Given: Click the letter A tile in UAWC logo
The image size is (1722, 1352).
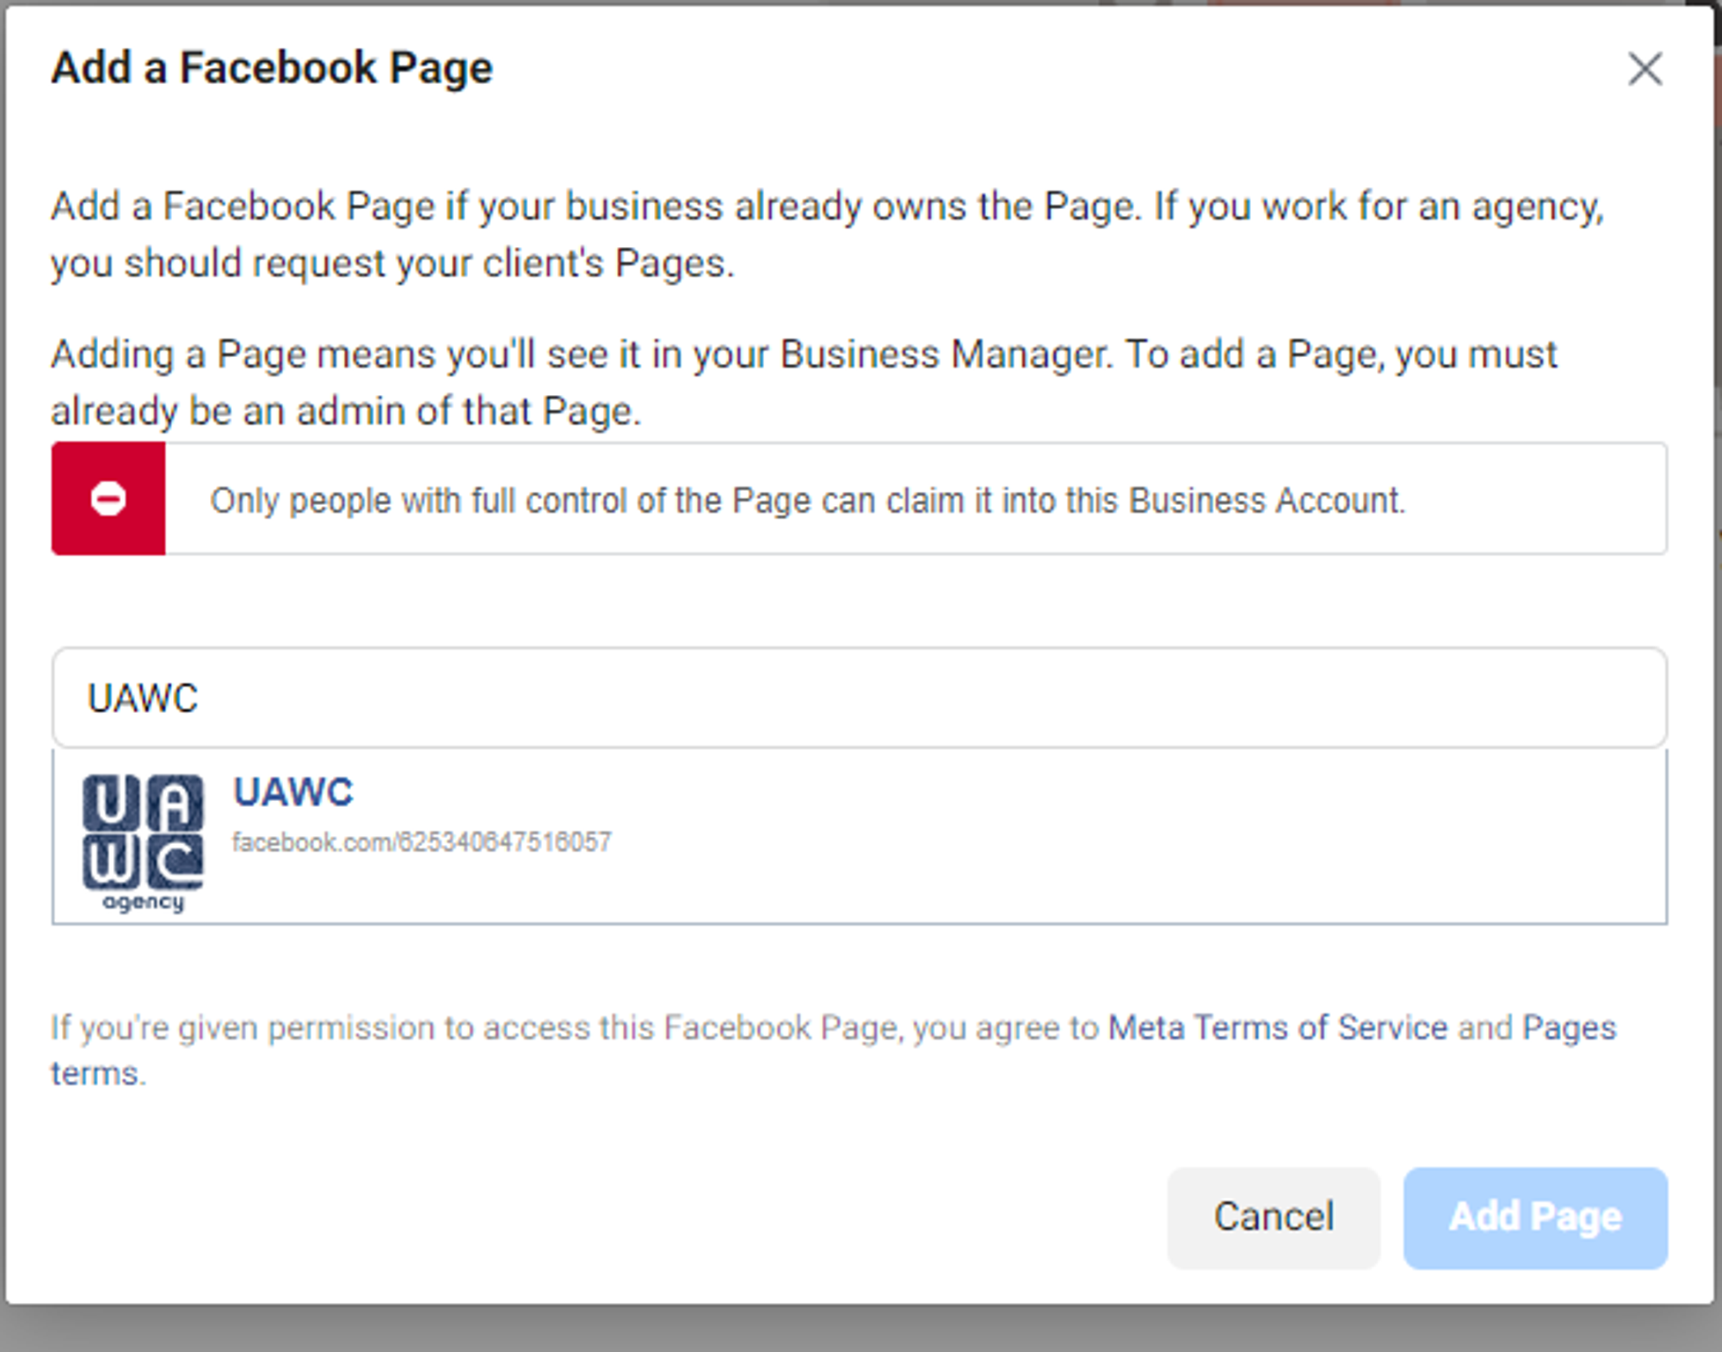Looking at the screenshot, I should pos(175,802).
